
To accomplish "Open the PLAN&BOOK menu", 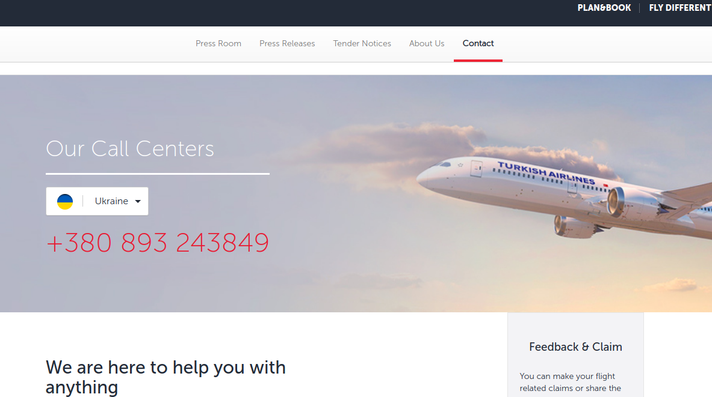I will click(x=604, y=8).
